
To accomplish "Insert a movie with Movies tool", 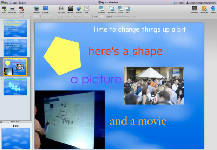I will click(x=70, y=10).
